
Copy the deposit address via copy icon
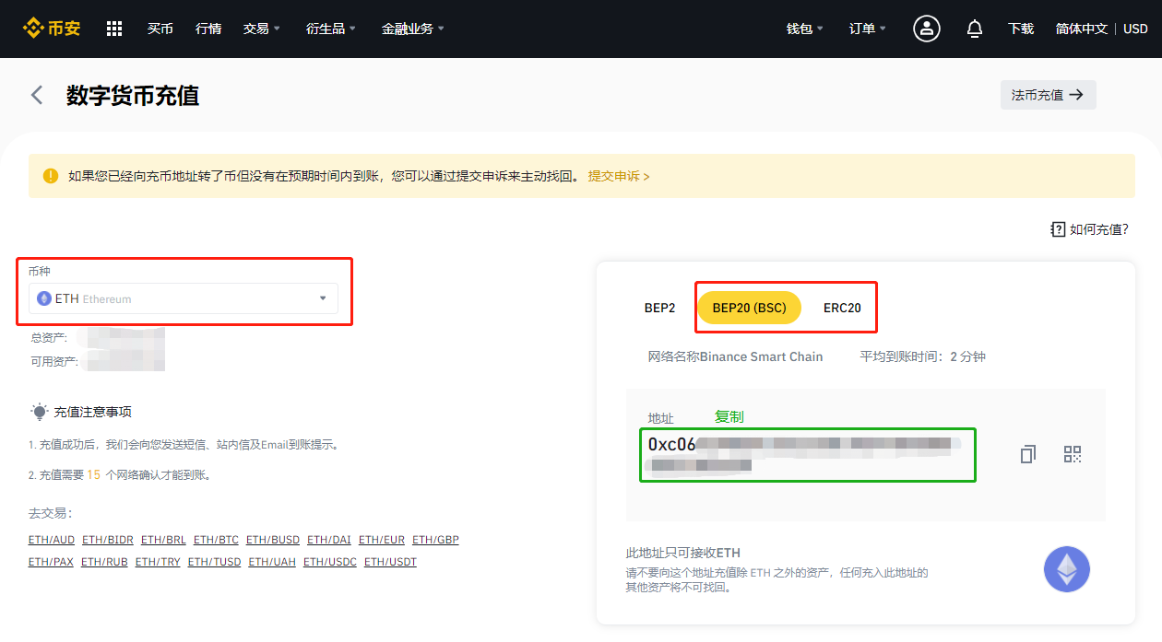pos(1028,454)
